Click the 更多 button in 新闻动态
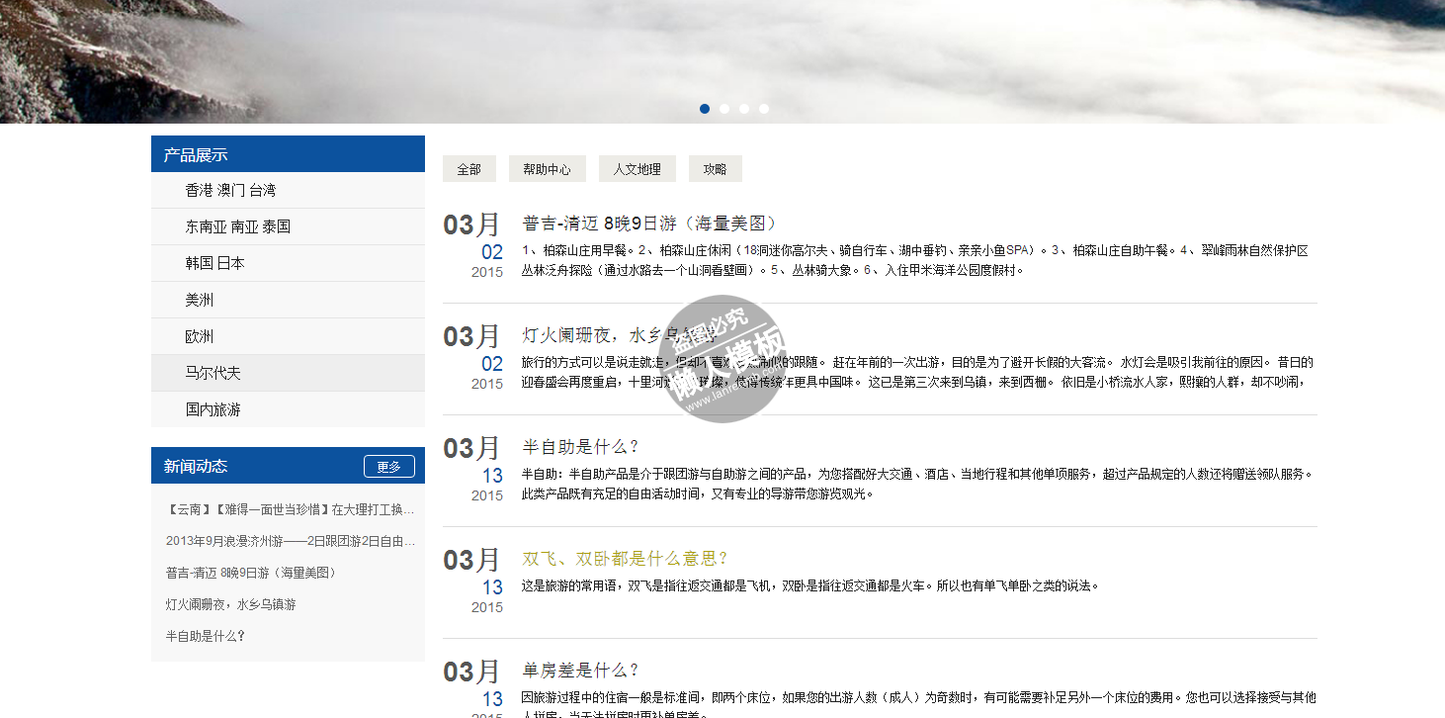Viewport: 1445px width, 718px height. [389, 467]
